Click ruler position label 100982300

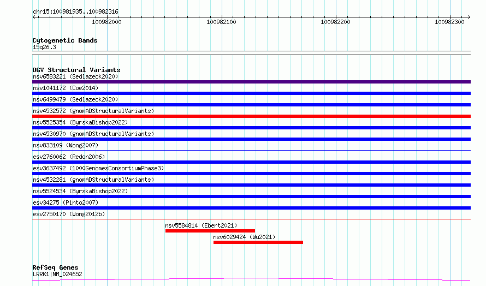(449, 22)
